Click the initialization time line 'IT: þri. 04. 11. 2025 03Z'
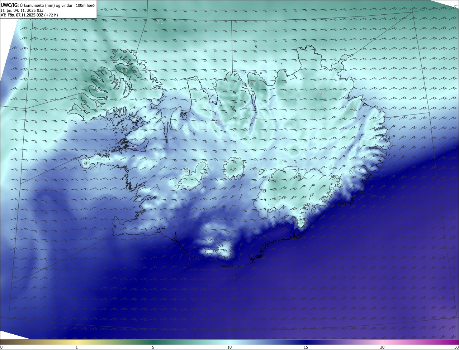Screen dimensions: 459x350 (x=22, y=10)
